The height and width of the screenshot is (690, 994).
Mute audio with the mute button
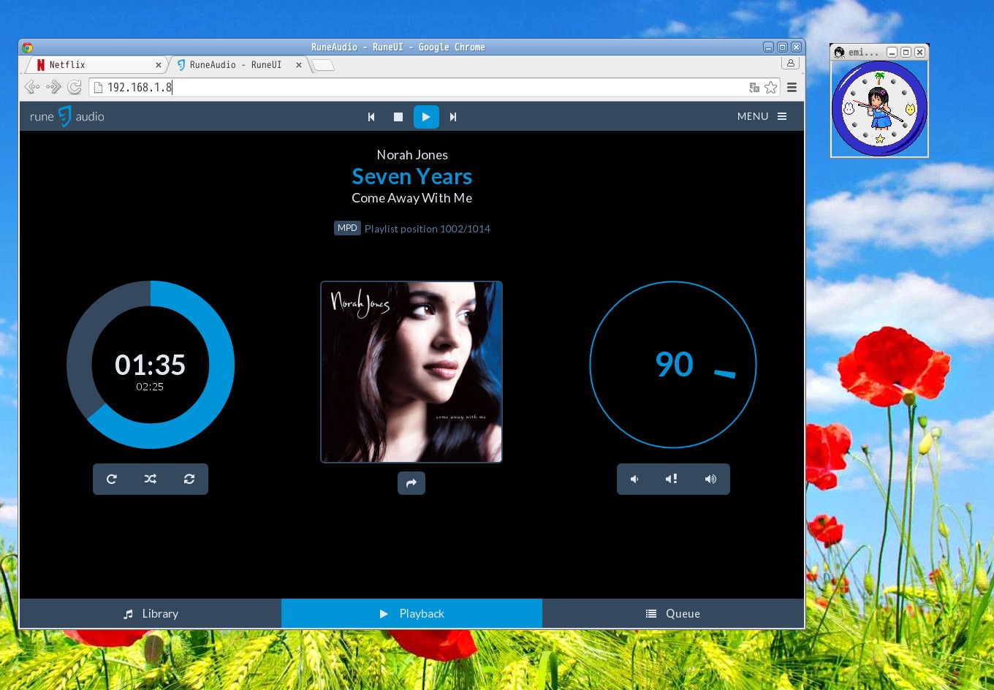pos(672,479)
